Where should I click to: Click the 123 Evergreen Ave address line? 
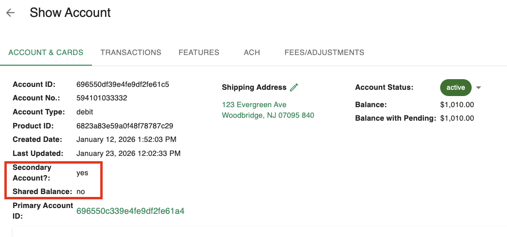click(x=254, y=105)
